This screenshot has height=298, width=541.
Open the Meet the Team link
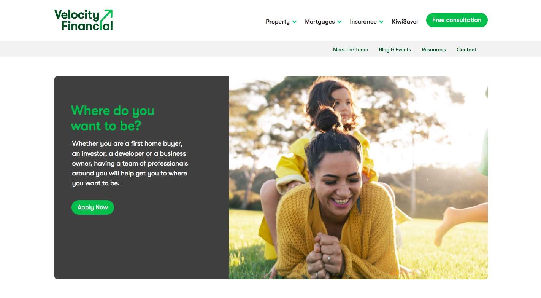point(351,49)
